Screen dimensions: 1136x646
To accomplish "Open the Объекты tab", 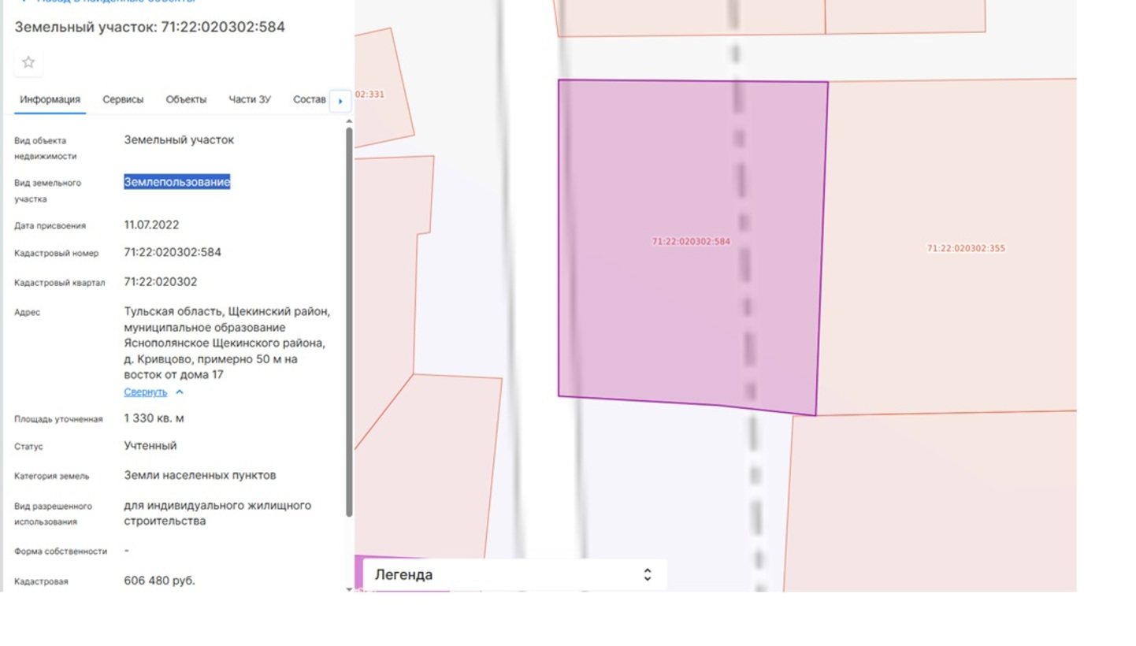I will (186, 100).
